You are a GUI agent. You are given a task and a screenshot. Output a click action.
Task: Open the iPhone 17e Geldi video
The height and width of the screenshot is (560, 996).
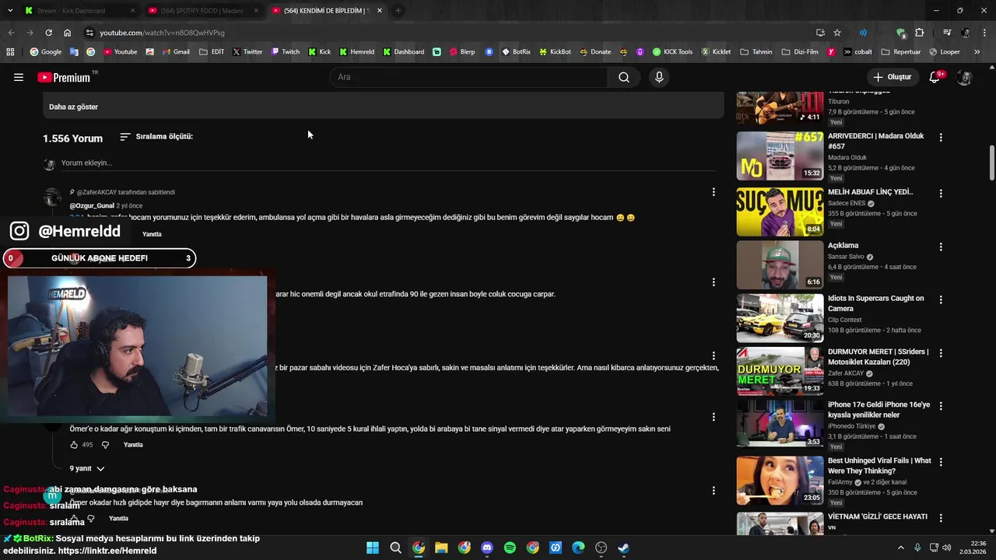[x=879, y=410]
